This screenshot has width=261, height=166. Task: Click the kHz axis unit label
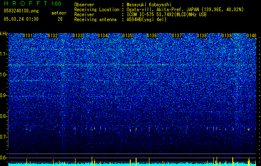(x=4, y=34)
